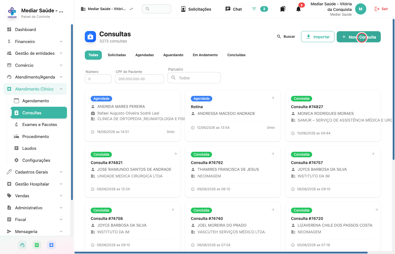Open the Dashboard sidebar icon

coord(9,29)
